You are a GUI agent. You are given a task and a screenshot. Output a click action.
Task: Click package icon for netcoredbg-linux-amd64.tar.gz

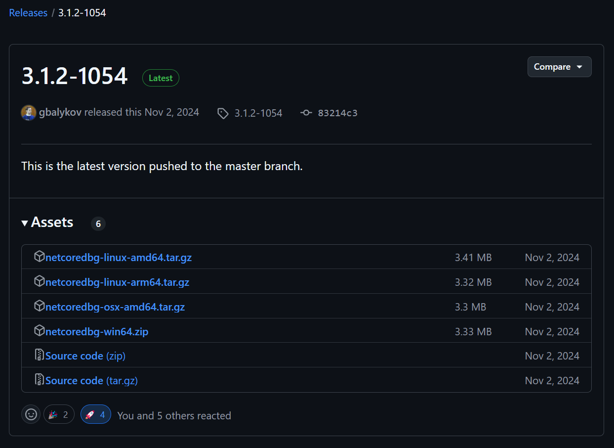coord(39,257)
